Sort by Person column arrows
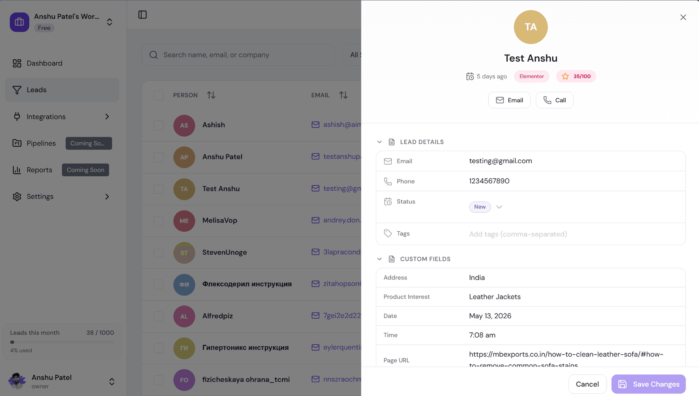The width and height of the screenshot is (699, 396). point(211,95)
